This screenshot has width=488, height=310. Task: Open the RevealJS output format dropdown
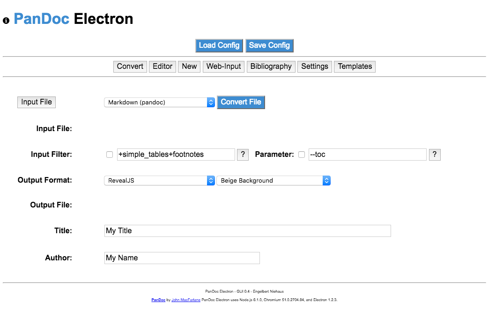pos(159,180)
